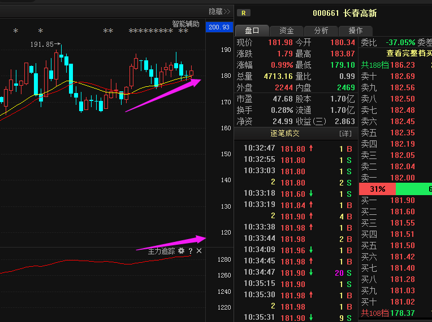Select the 买三 price 181.55
This screenshot has width=432, height=322.
pos(403,223)
